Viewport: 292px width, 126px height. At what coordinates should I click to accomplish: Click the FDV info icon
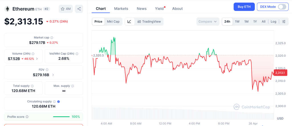(x=47, y=70)
